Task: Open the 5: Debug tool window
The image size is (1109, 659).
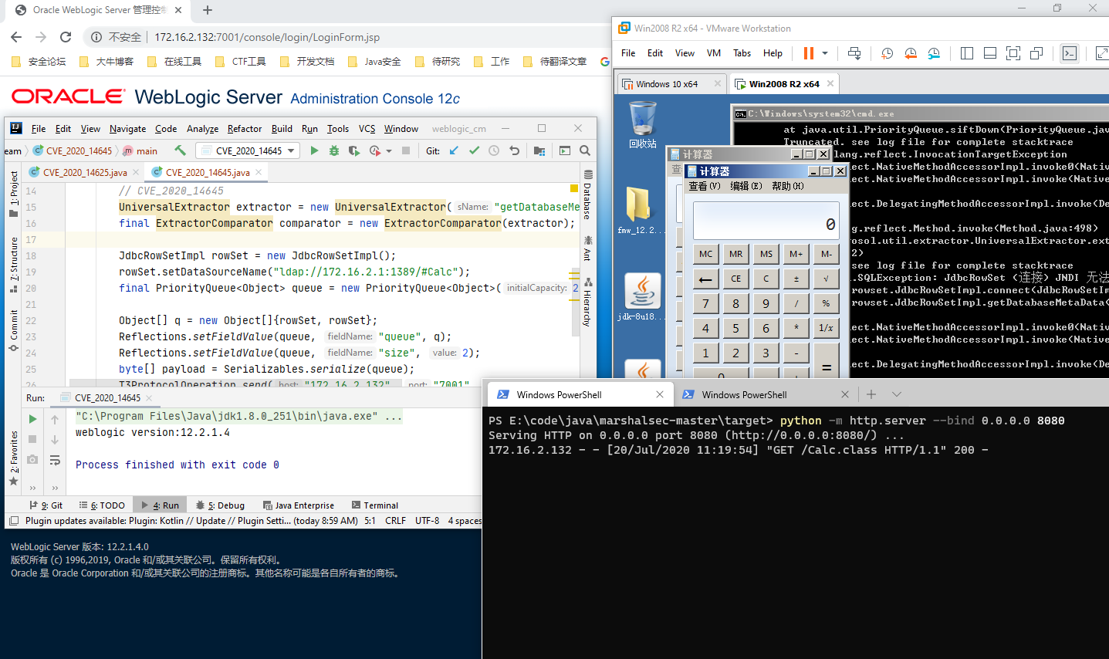Action: [x=220, y=505]
